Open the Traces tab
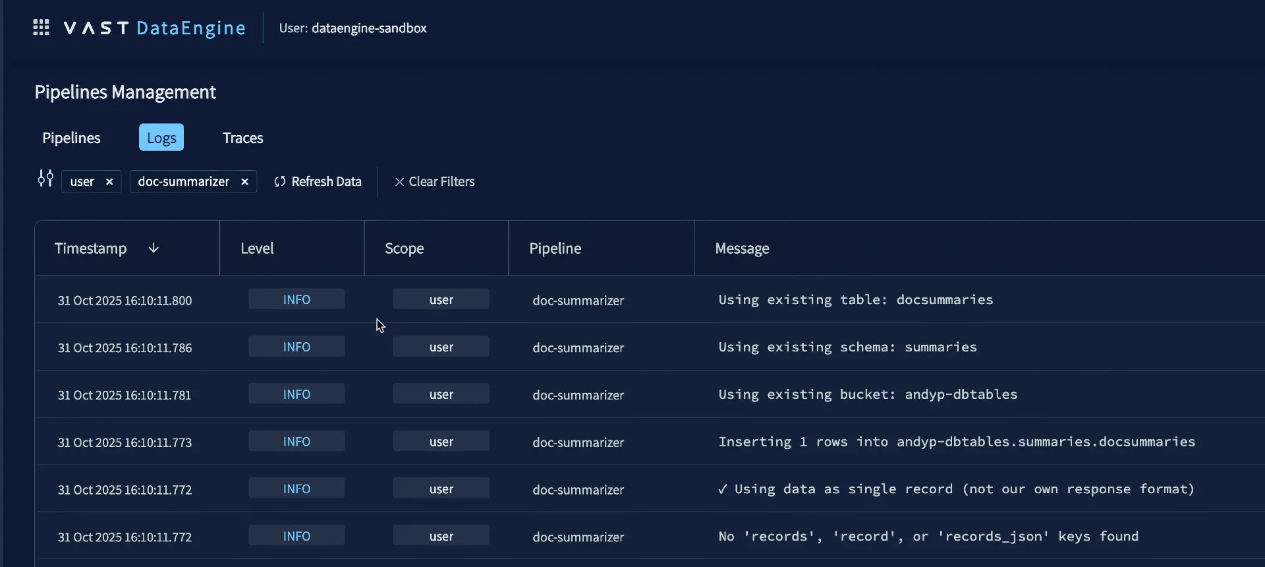1265x567 pixels. tap(243, 138)
